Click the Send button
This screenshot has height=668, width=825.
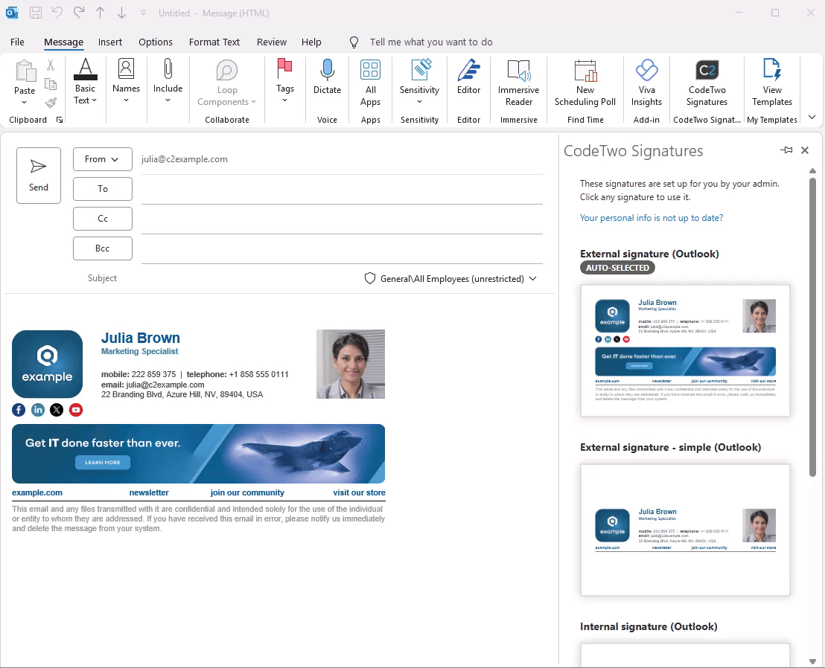coord(39,176)
